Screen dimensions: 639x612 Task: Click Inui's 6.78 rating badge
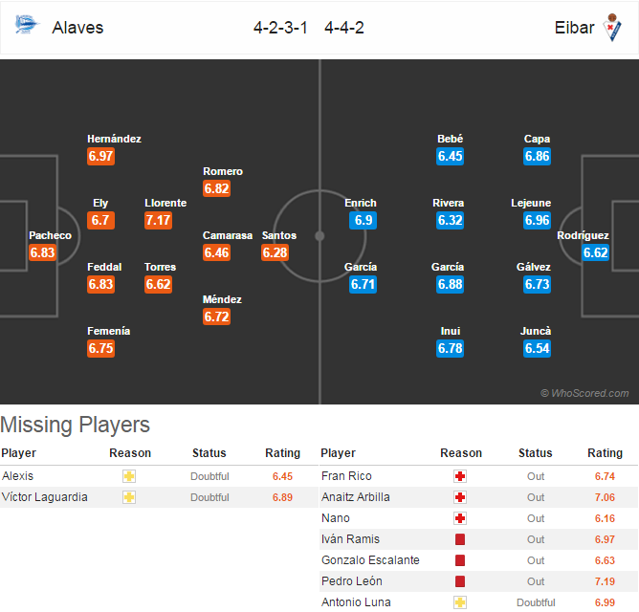click(x=450, y=349)
